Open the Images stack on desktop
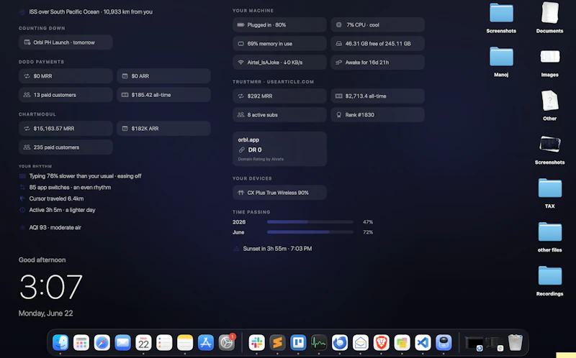 coord(549,62)
